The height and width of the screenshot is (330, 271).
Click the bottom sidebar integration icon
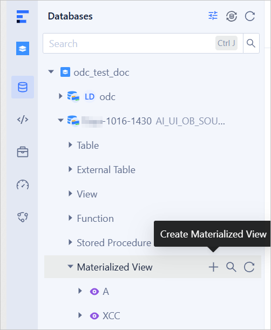(x=23, y=217)
